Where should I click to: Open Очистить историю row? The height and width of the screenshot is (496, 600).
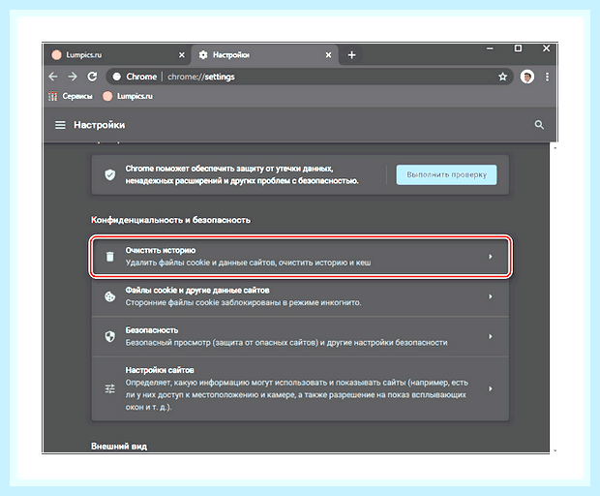click(x=300, y=257)
